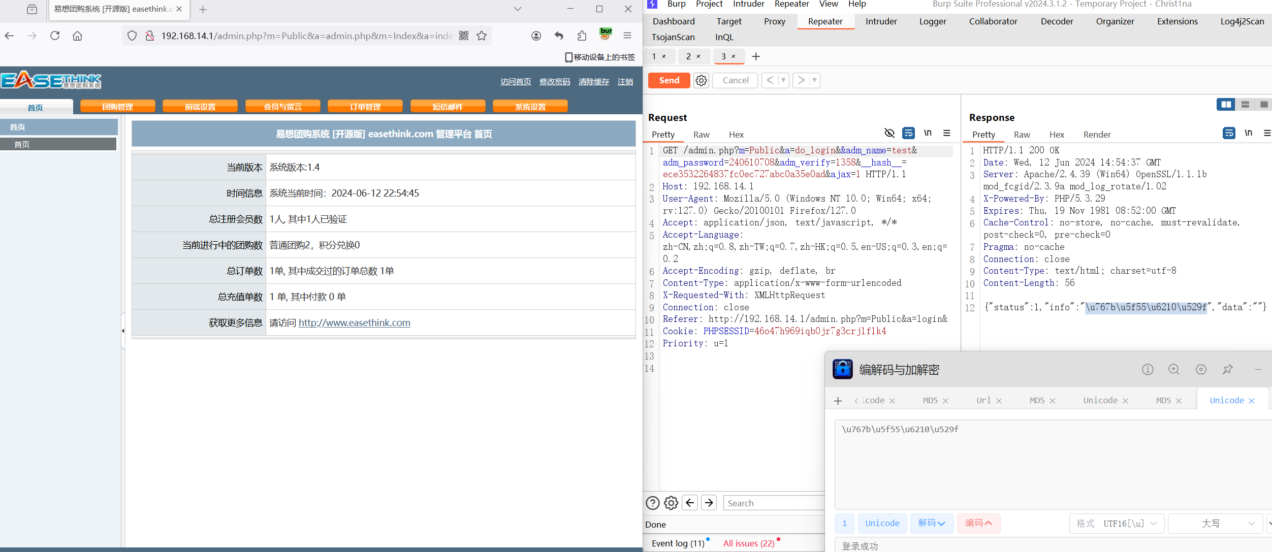
Task: Click the Burp extension icon in Firefox toolbar
Action: 606,35
